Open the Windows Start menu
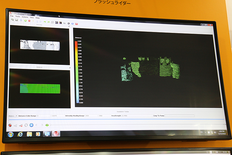Image resolution: width=232 pixels, height=155 pixels. [11, 135]
